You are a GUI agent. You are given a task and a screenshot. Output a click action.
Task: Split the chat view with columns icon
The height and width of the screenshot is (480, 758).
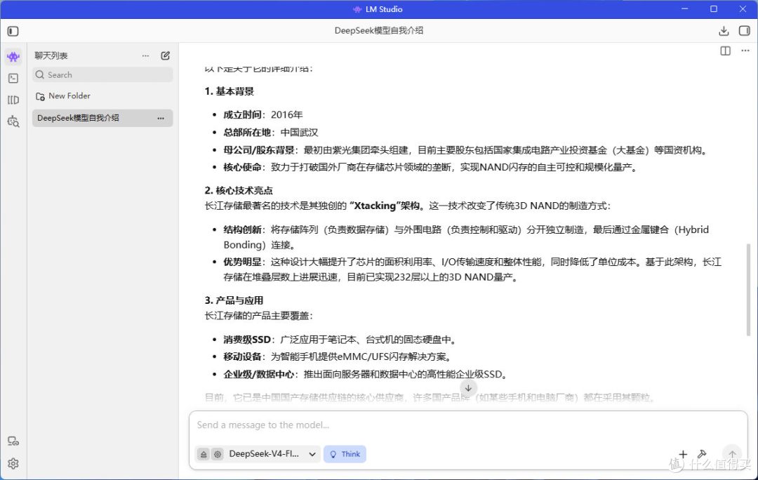(725, 51)
